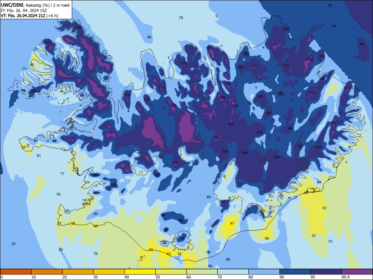This screenshot has height=280, width=373.
Task: Click the pale yellow 50–60 legend swatch
Action: (x=171, y=272)
